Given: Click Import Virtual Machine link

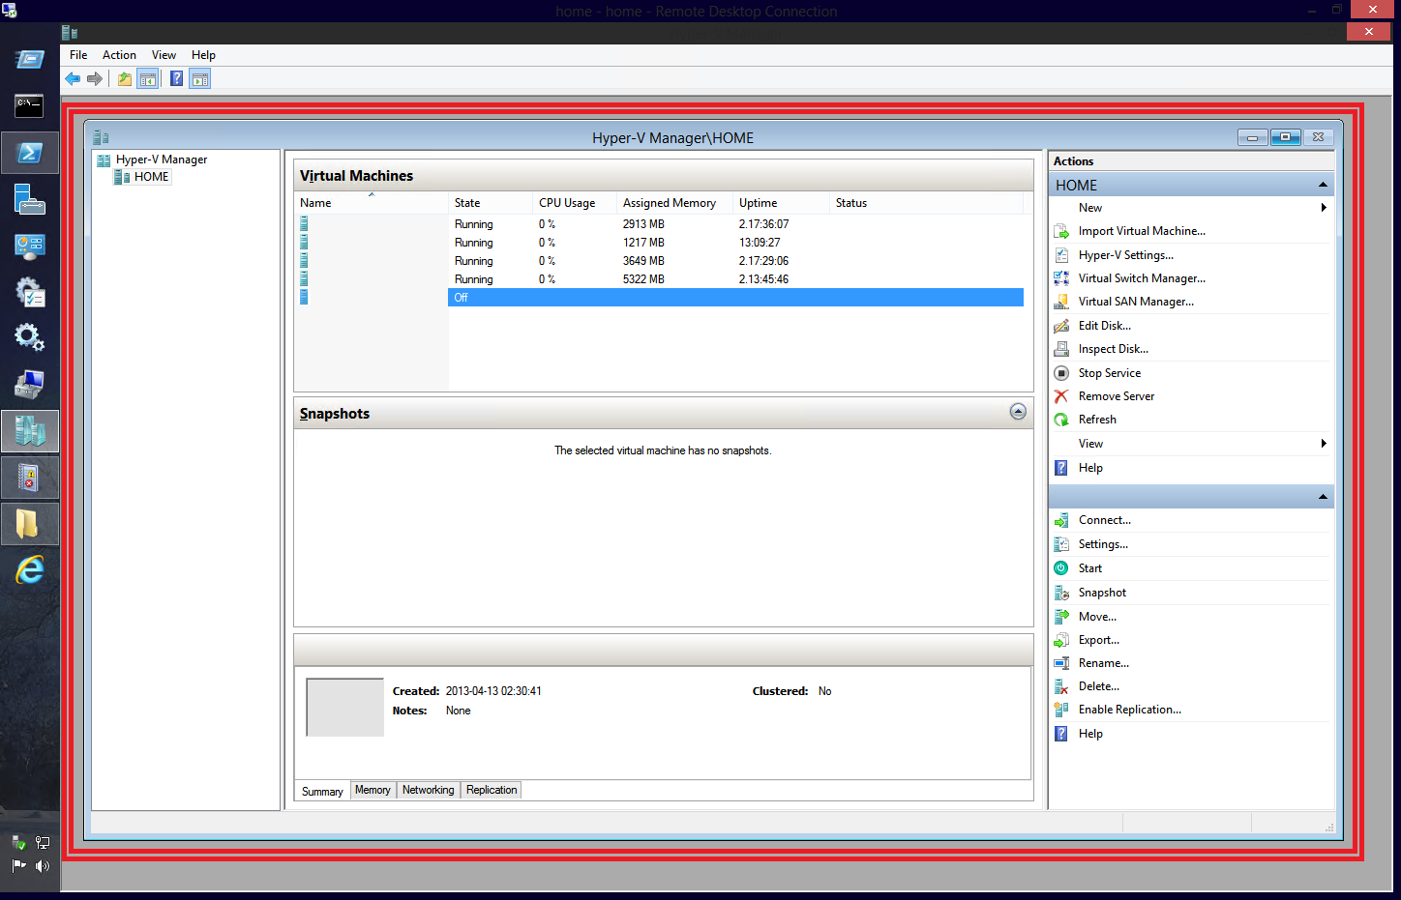Looking at the screenshot, I should pyautogui.click(x=1142, y=231).
